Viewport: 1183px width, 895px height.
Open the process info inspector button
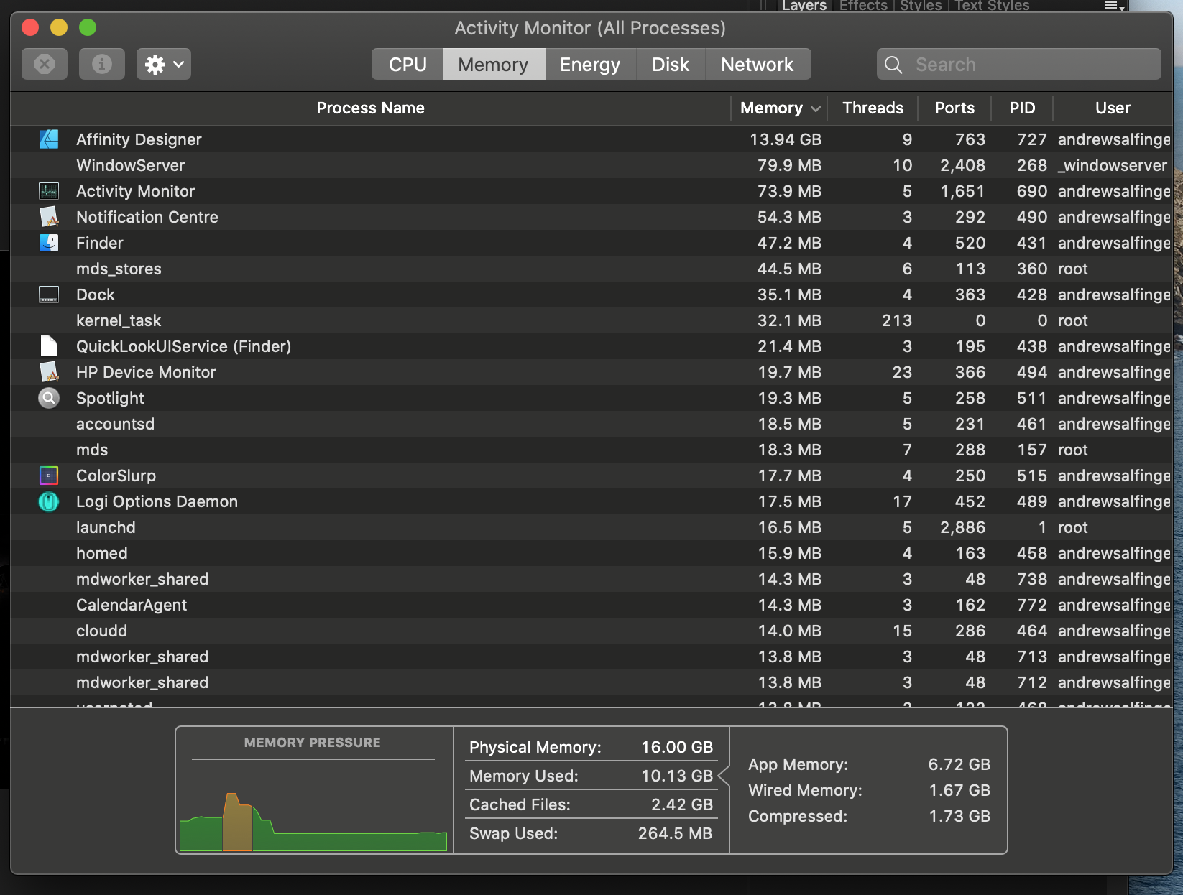pyautogui.click(x=102, y=64)
